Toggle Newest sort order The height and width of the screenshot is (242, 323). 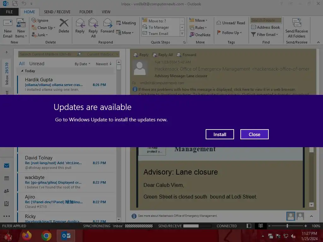[103, 64]
